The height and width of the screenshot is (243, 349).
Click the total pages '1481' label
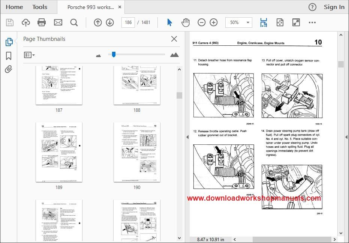[x=146, y=22]
